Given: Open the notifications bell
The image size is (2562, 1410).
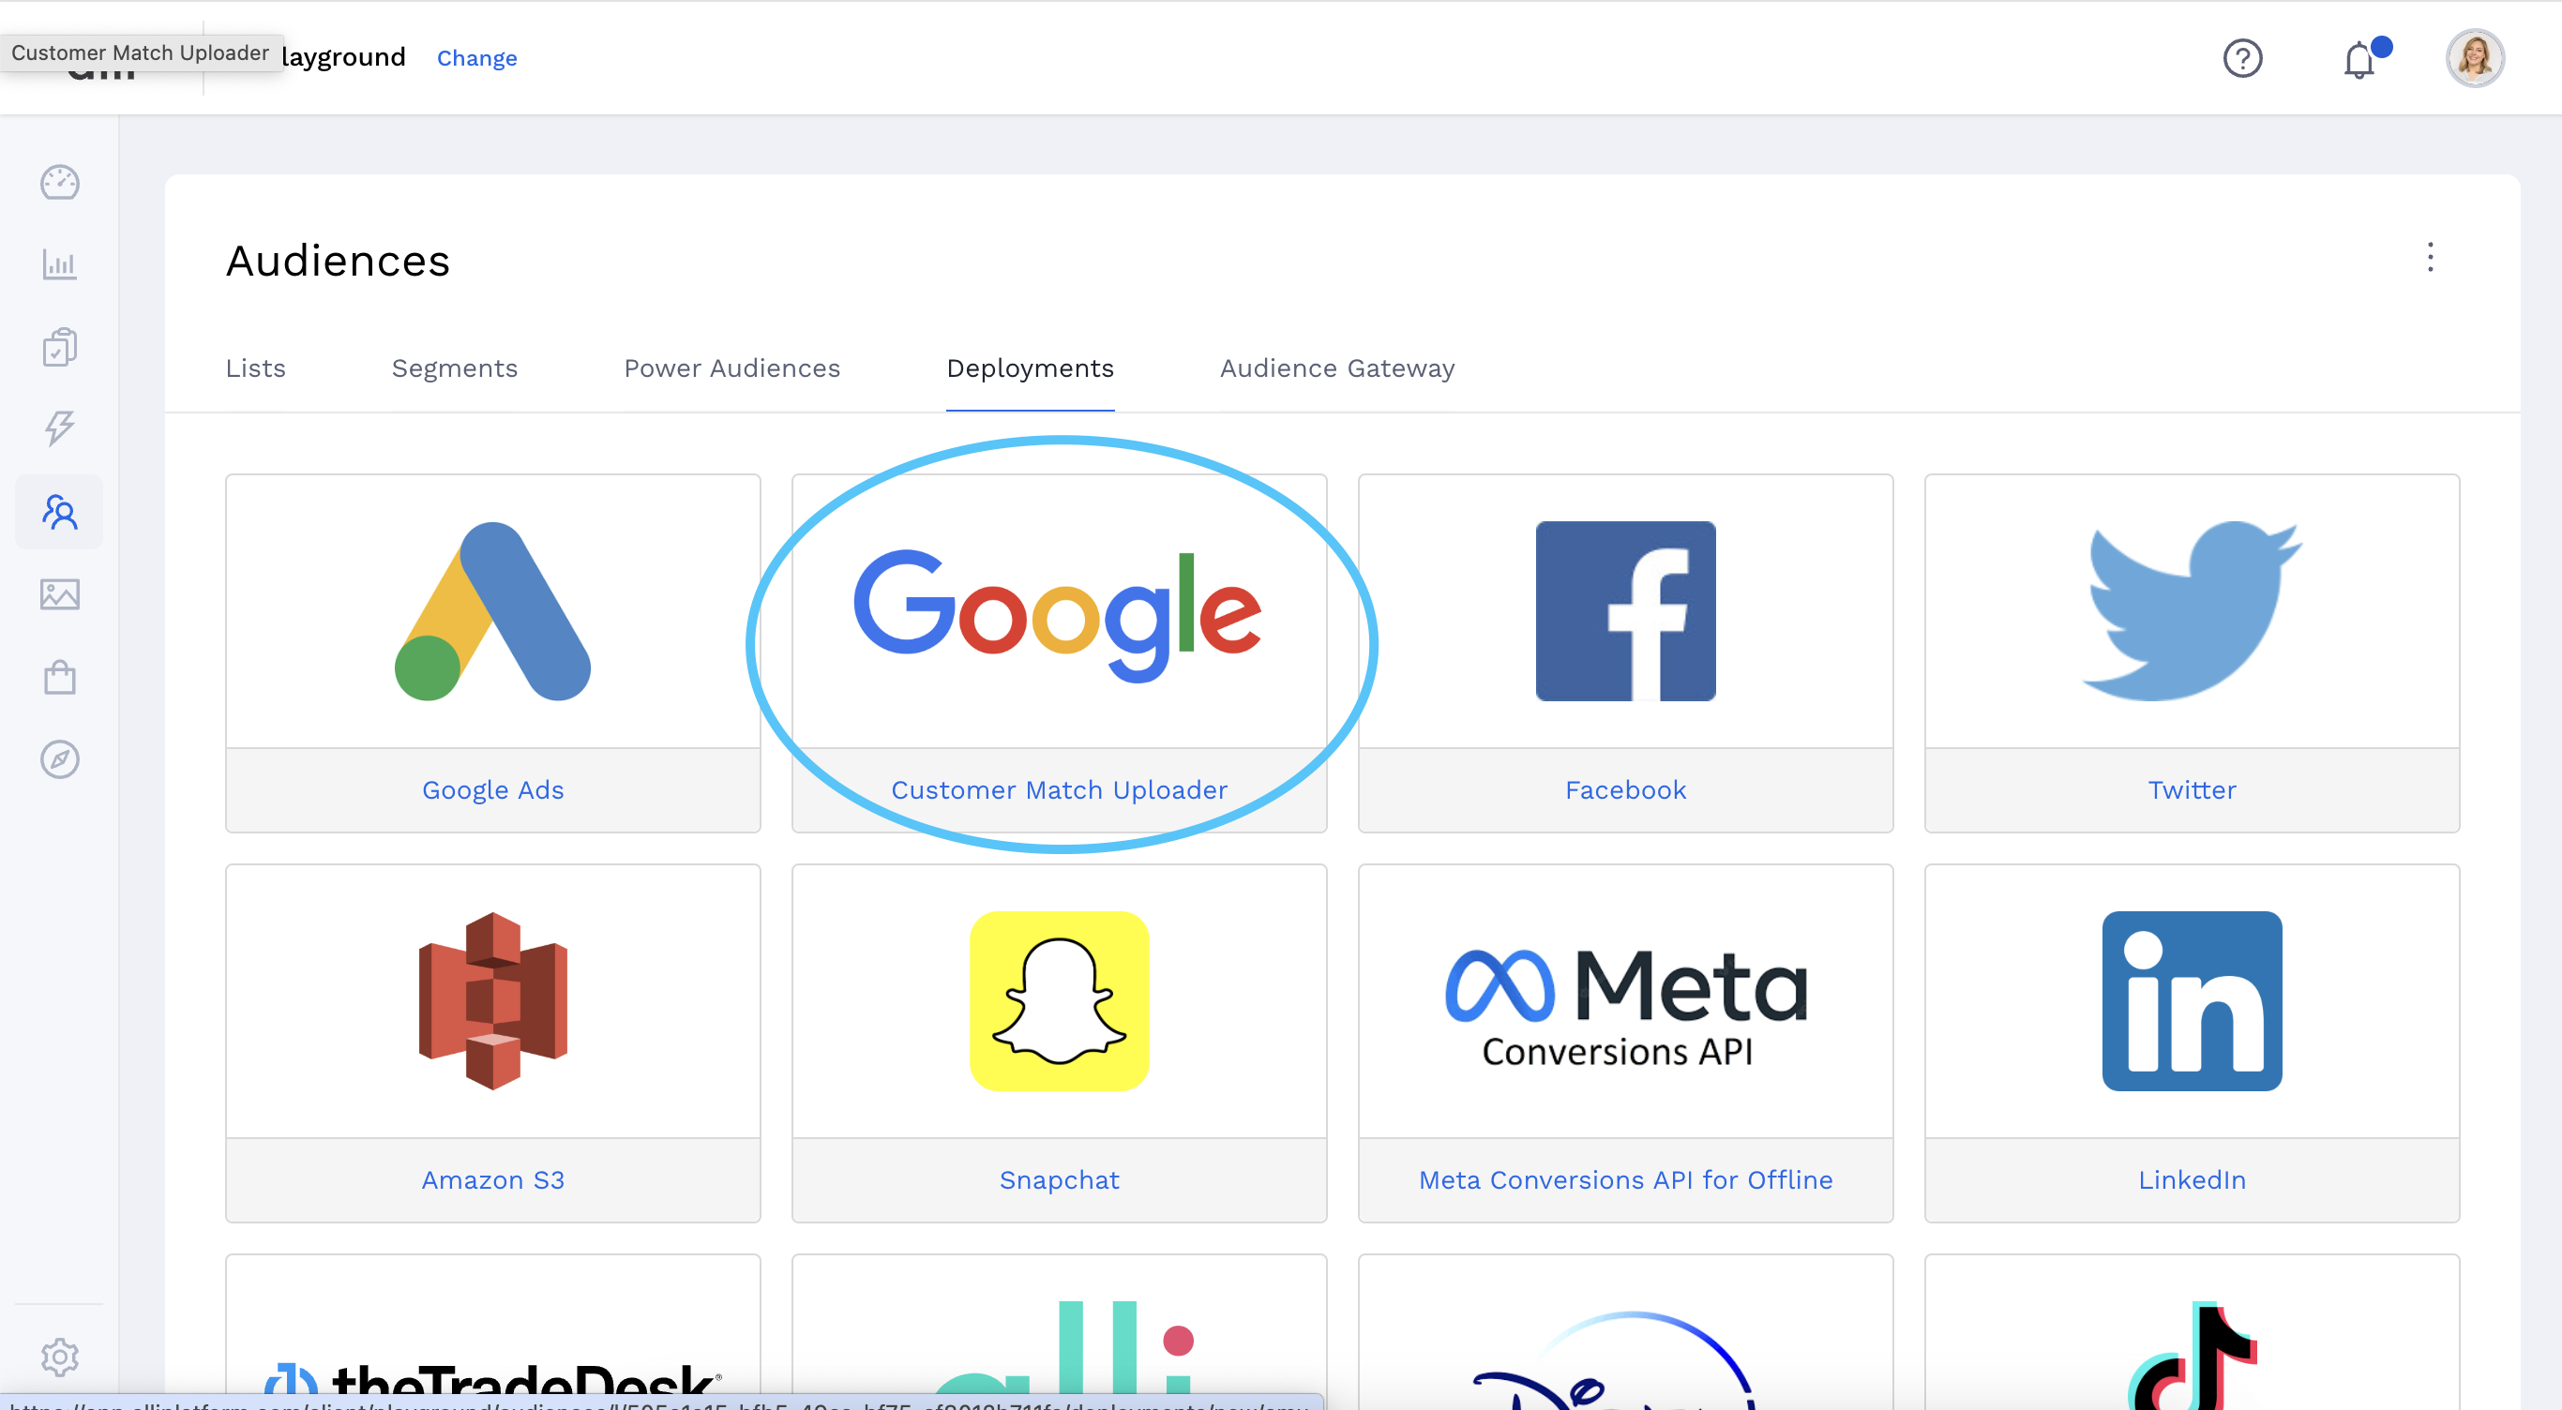Looking at the screenshot, I should click(x=2359, y=60).
